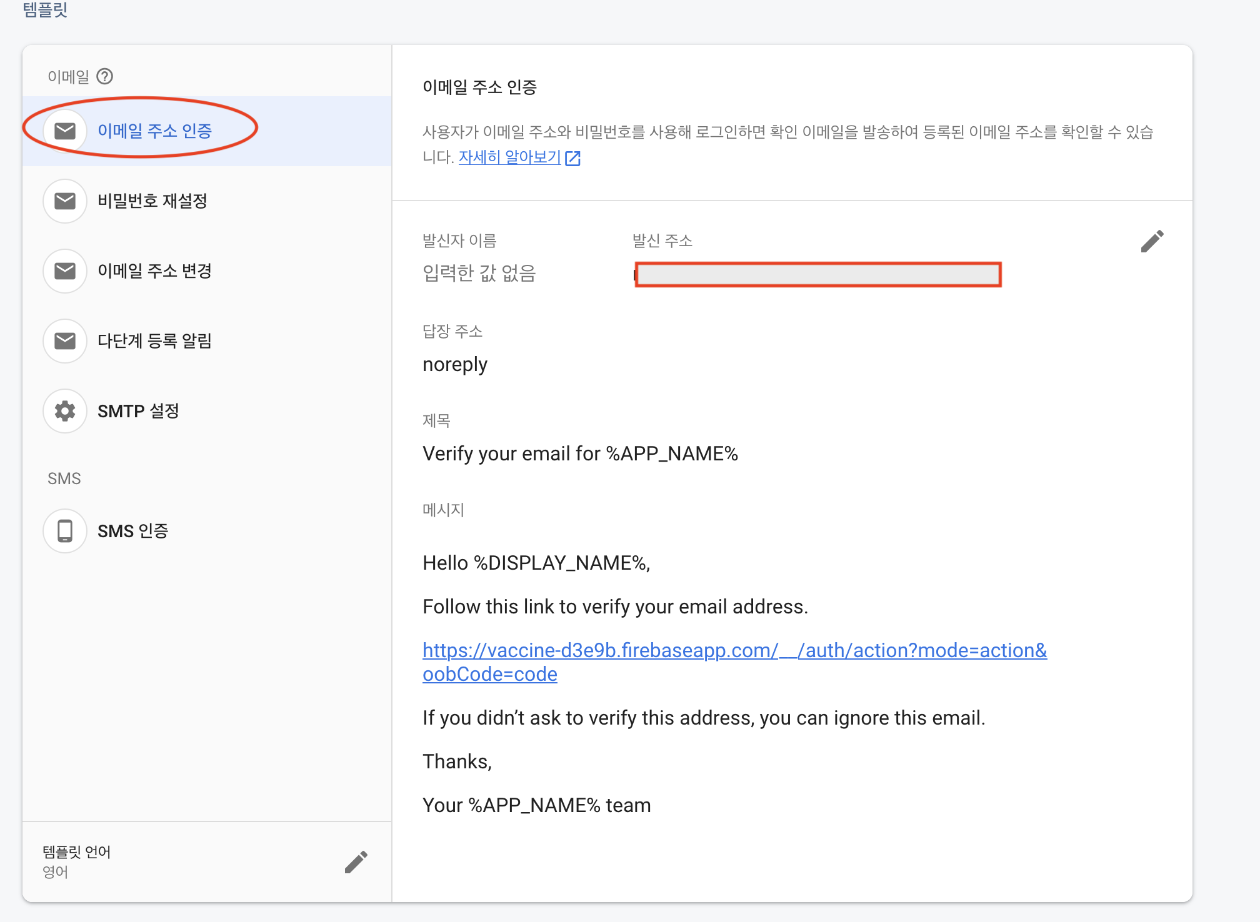Click the SMS 인증 phone icon

click(x=65, y=531)
